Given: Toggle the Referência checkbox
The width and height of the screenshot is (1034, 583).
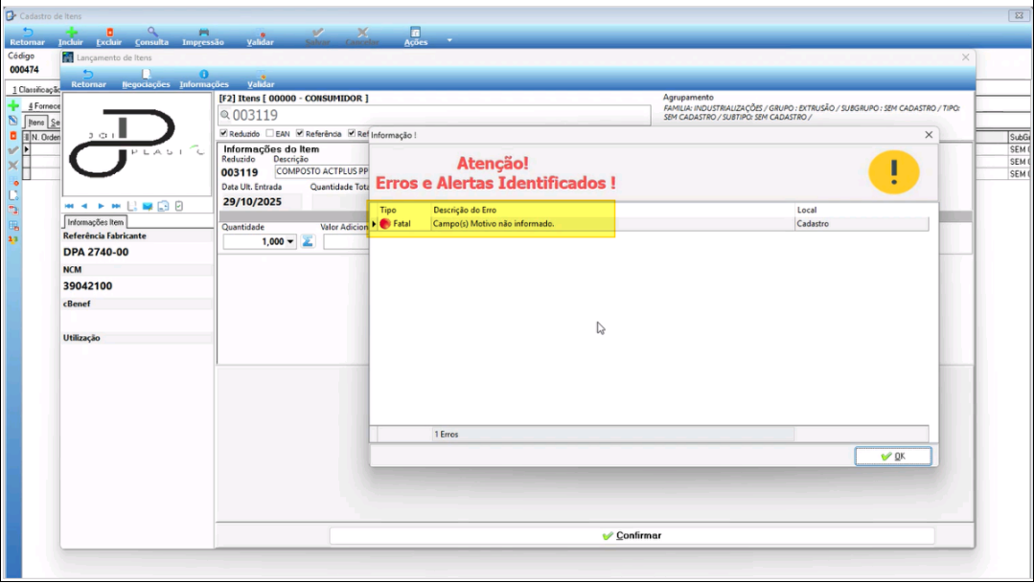Looking at the screenshot, I should click(x=300, y=133).
